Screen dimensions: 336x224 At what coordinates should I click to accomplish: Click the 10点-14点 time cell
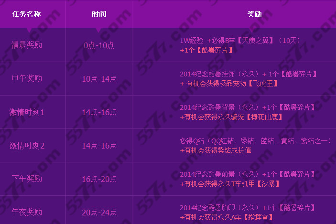(x=99, y=79)
